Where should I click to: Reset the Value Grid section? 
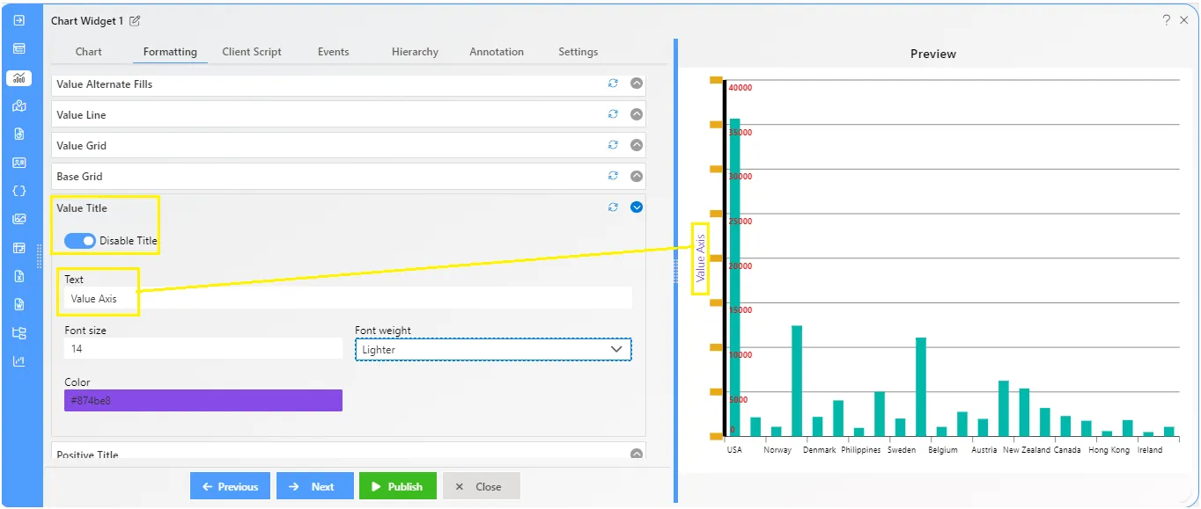[x=613, y=145]
